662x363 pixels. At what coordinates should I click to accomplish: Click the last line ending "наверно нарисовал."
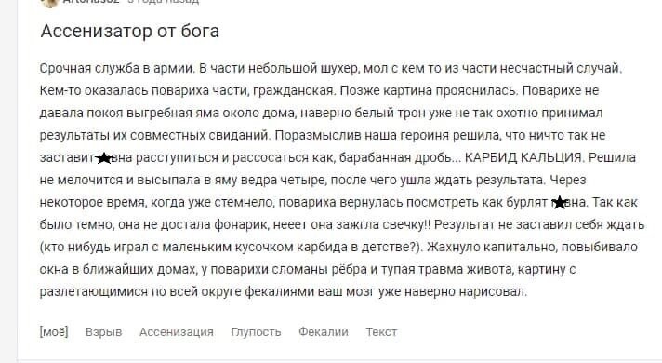pos(284,291)
